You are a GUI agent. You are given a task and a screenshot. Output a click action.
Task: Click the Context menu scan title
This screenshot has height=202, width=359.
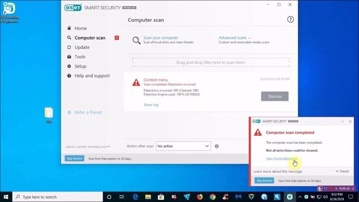[155, 80]
